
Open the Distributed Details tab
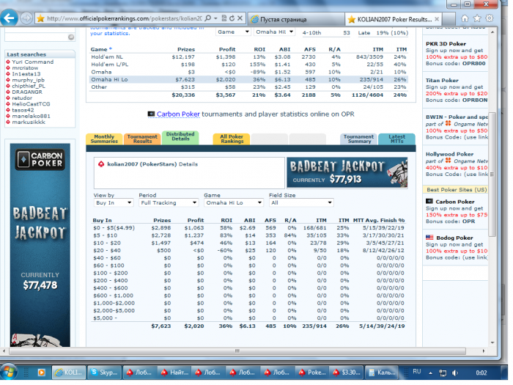[180, 137]
